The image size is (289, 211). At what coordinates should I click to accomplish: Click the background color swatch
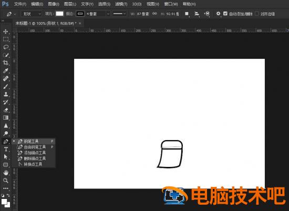pos(8,205)
